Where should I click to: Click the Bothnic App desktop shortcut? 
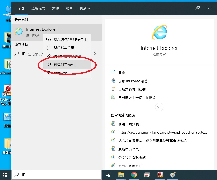[x=6, y=95]
